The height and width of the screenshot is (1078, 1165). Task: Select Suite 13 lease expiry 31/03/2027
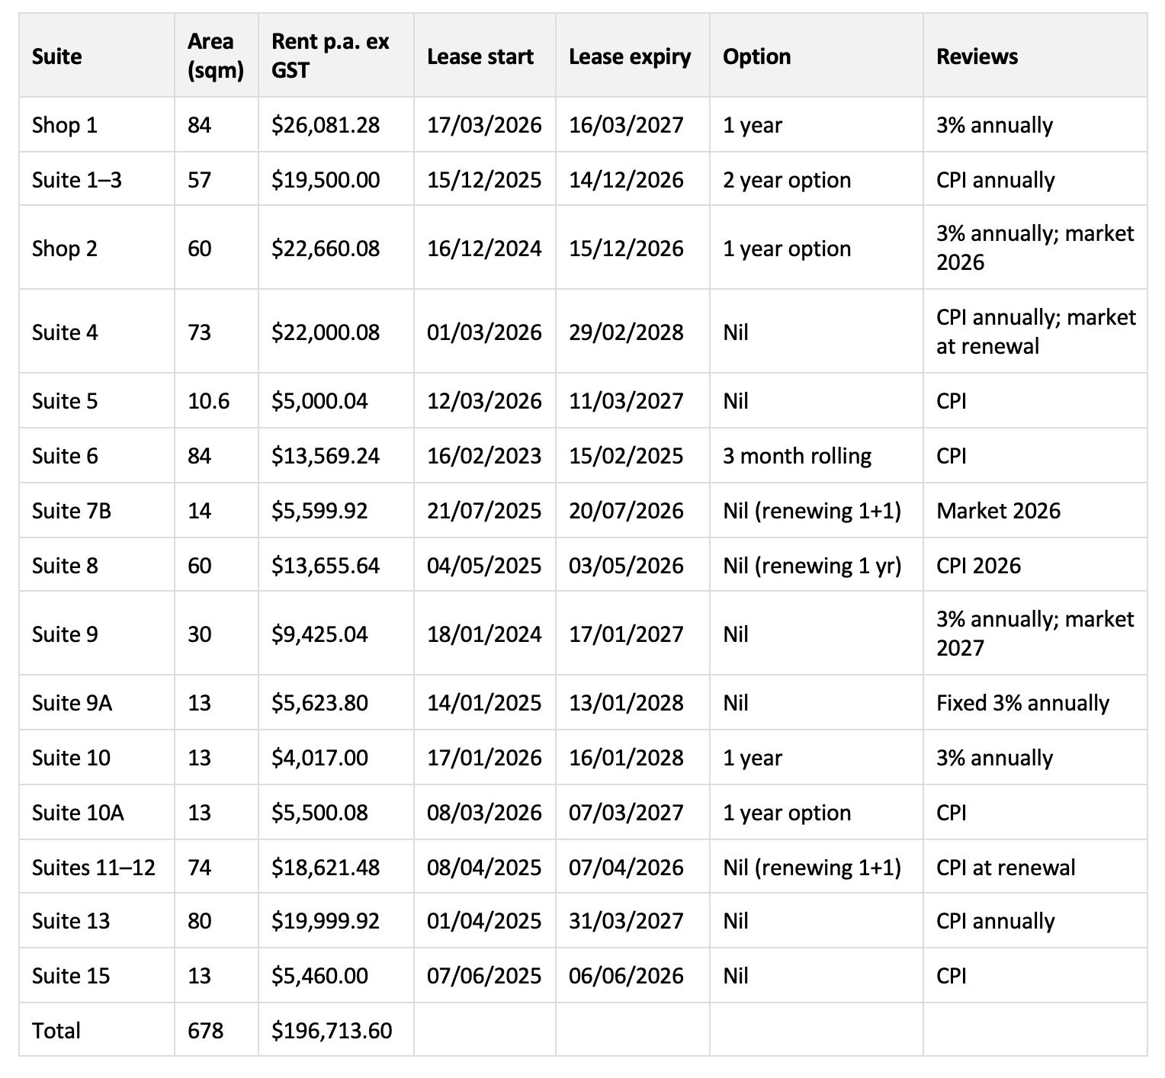pyautogui.click(x=626, y=921)
